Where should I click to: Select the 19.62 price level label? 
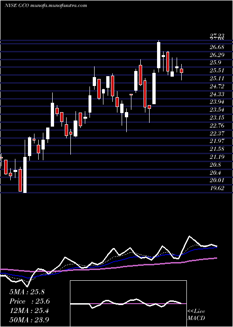coord(217,188)
